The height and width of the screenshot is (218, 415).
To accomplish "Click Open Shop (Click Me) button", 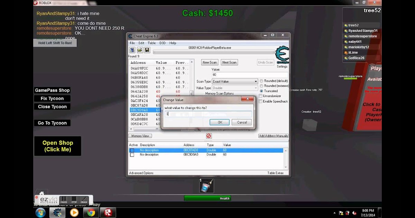I will point(57,146).
